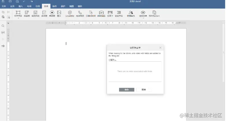
Task: Open the Headings navigation panel icon
Action: pos(3,39)
